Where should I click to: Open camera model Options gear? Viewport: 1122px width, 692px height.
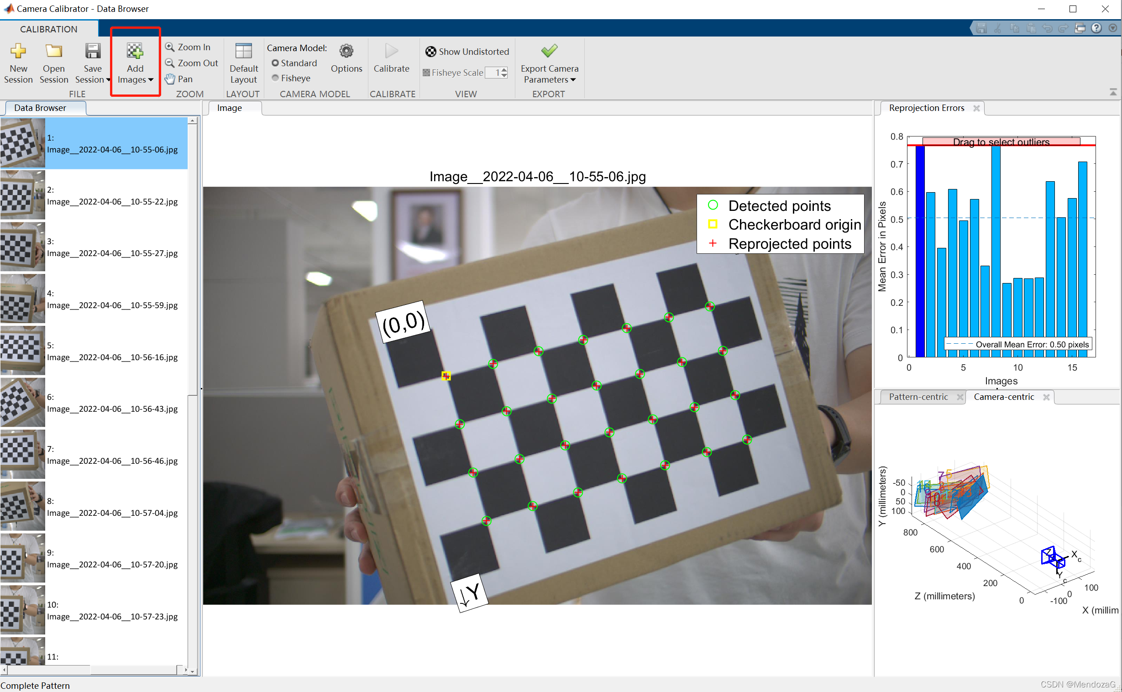[346, 51]
